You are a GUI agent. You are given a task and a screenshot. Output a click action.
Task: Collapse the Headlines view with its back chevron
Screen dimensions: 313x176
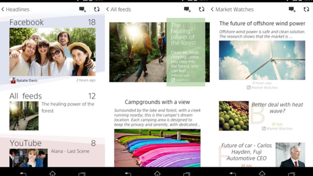(3, 9)
